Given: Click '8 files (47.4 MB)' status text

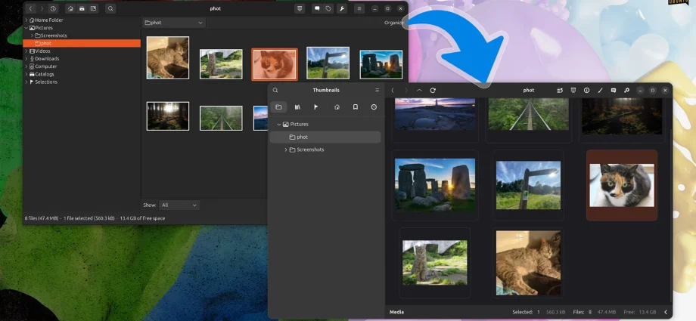Looking at the screenshot, I should point(42,218).
